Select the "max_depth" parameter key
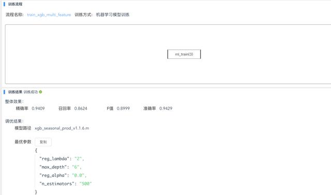Viewport: 331px width, 195px height. pos(53,167)
